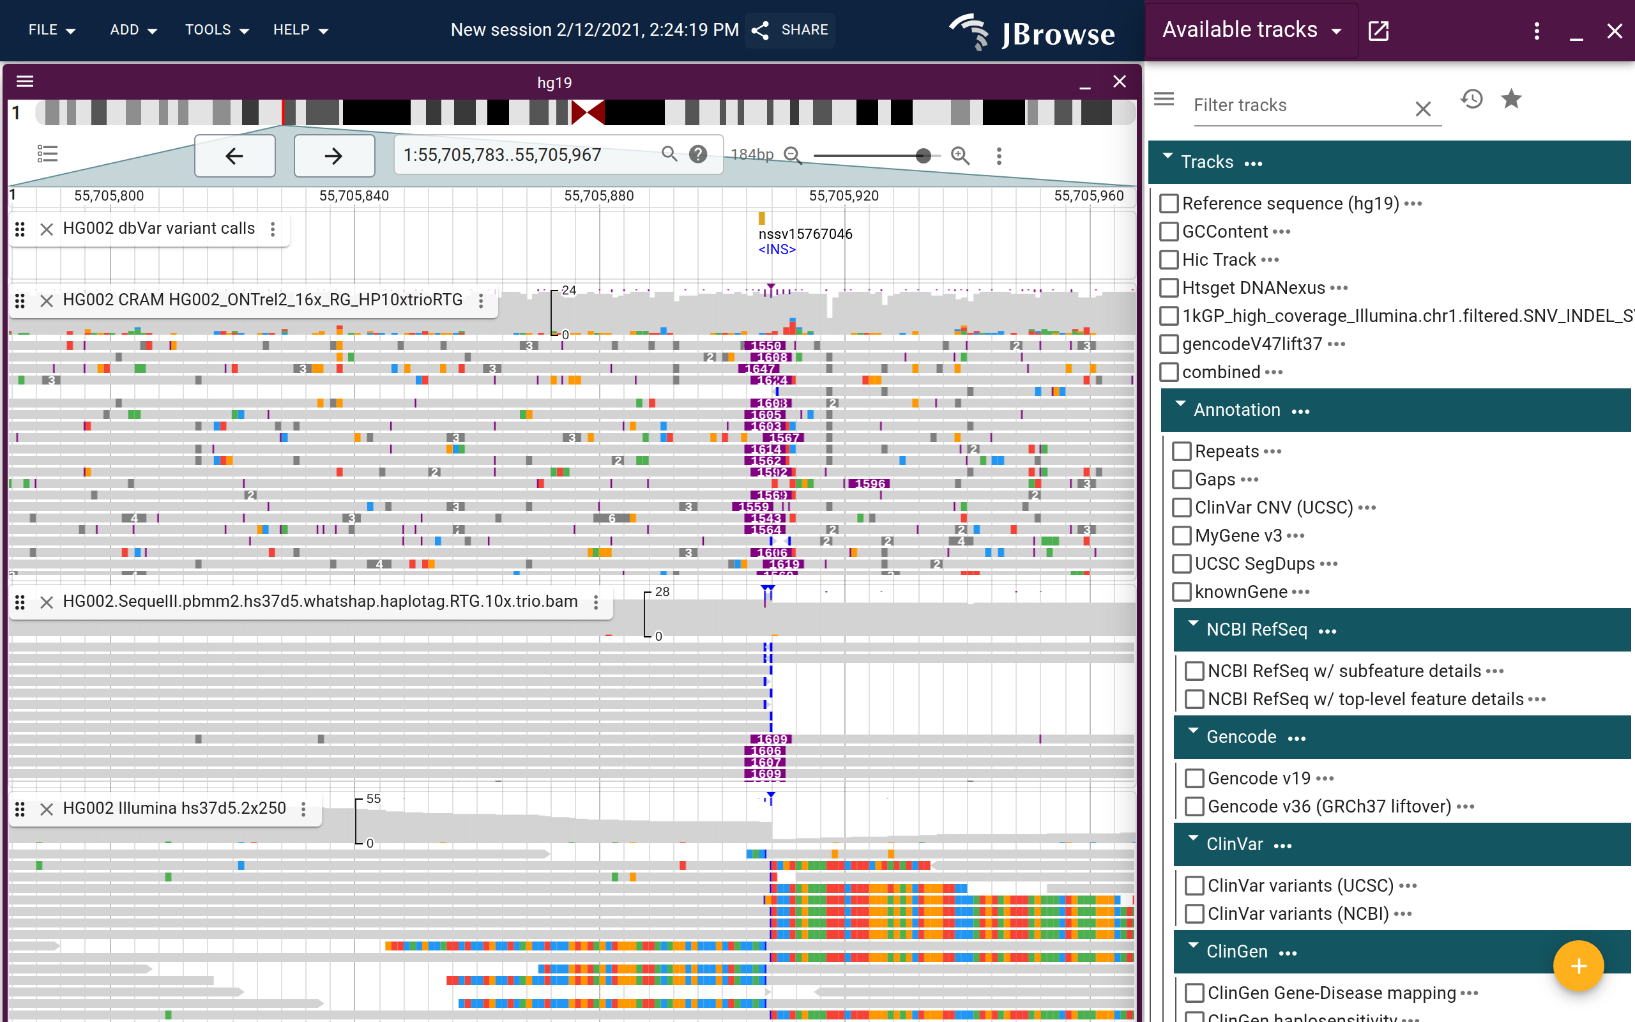Grab the HG002 dbVar track drag handle
Viewport: 1635px width, 1022px height.
pyautogui.click(x=20, y=229)
